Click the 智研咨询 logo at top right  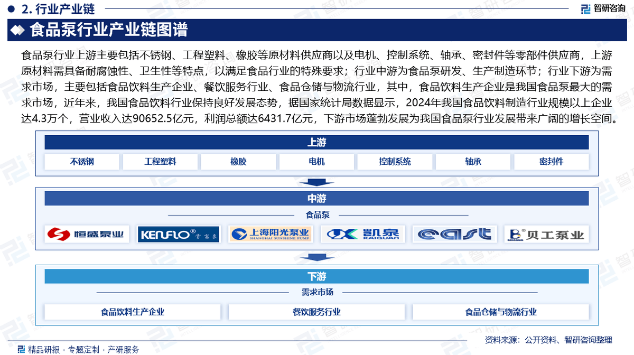(x=602, y=8)
